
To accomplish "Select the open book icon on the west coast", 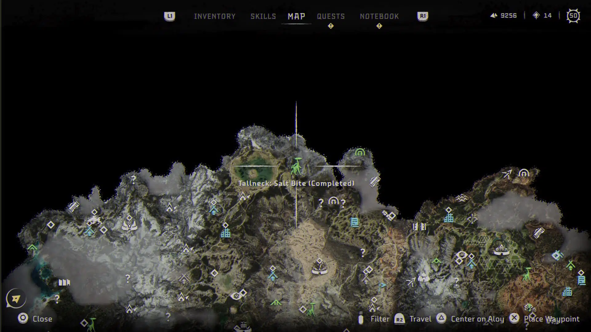I will click(x=64, y=282).
